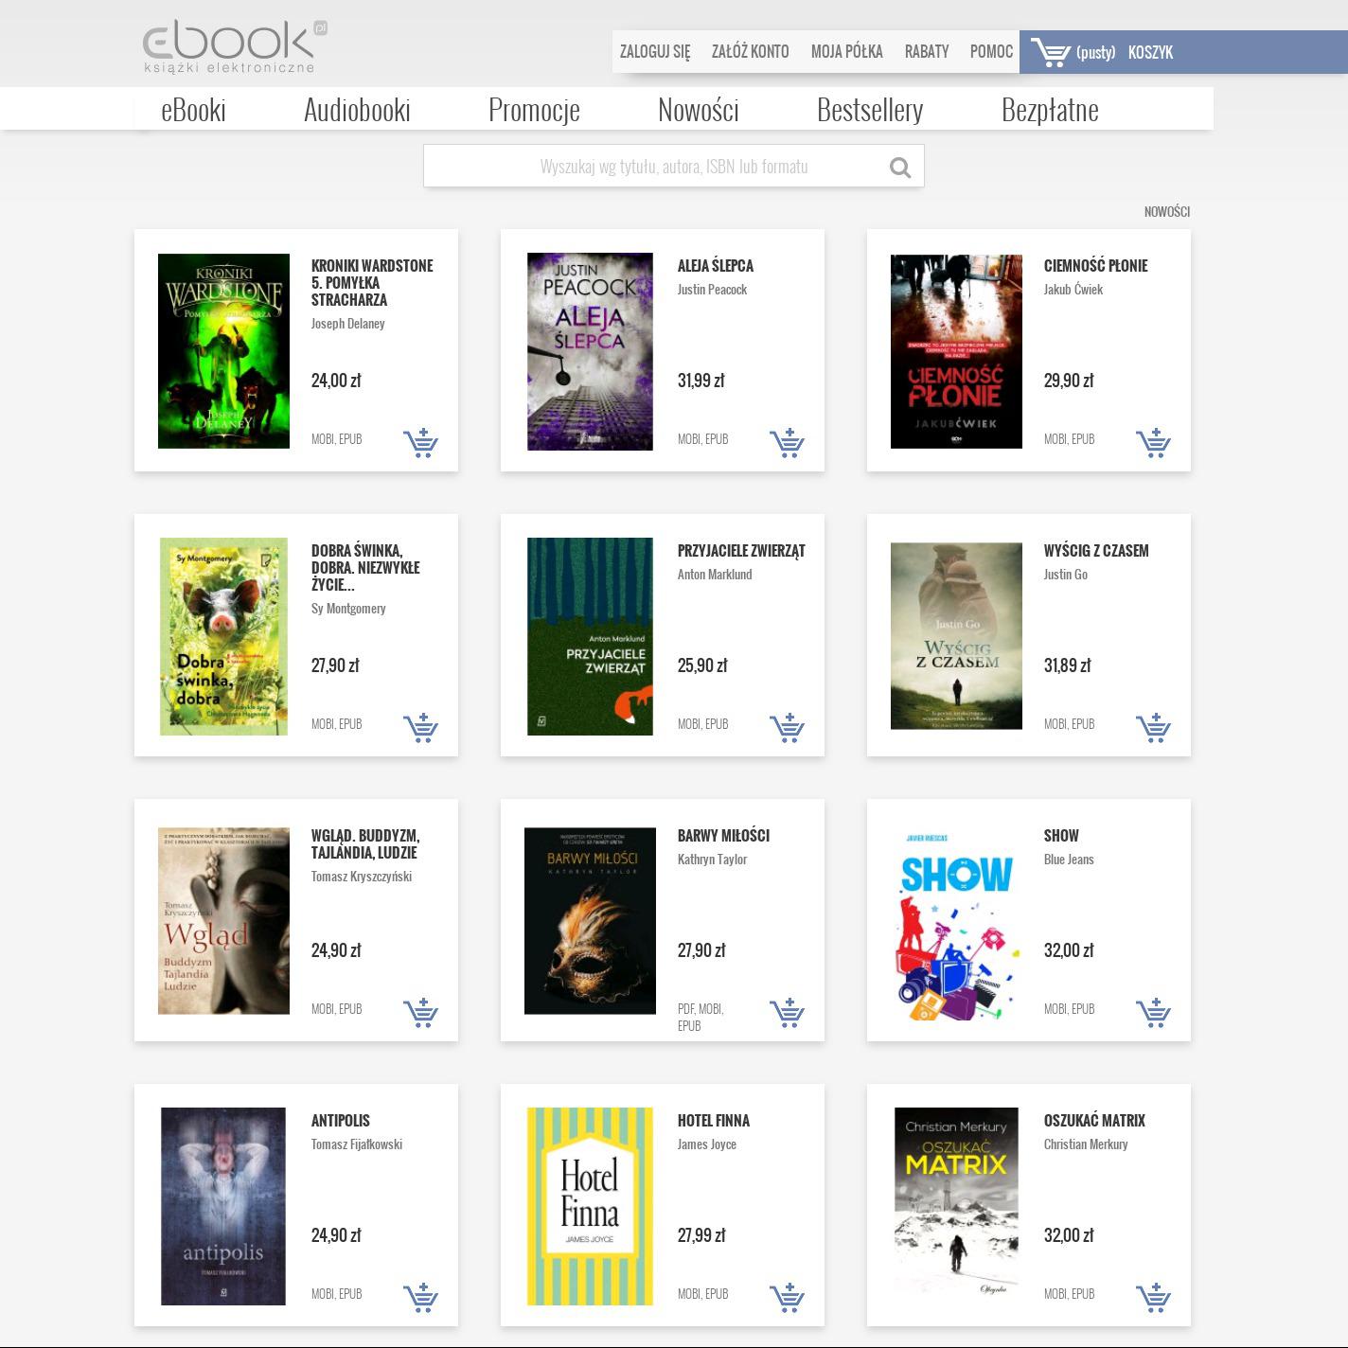Viewport: 1348px width, 1348px height.
Task: Open the Promocje category
Action: (534, 110)
